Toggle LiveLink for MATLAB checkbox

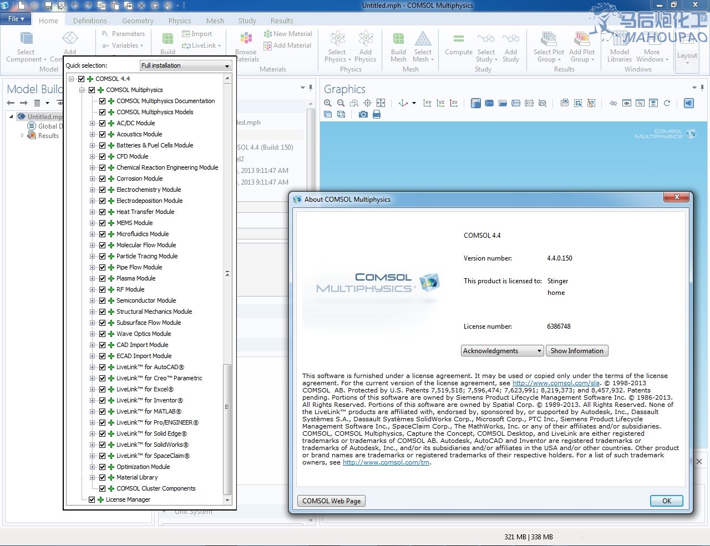pos(103,411)
